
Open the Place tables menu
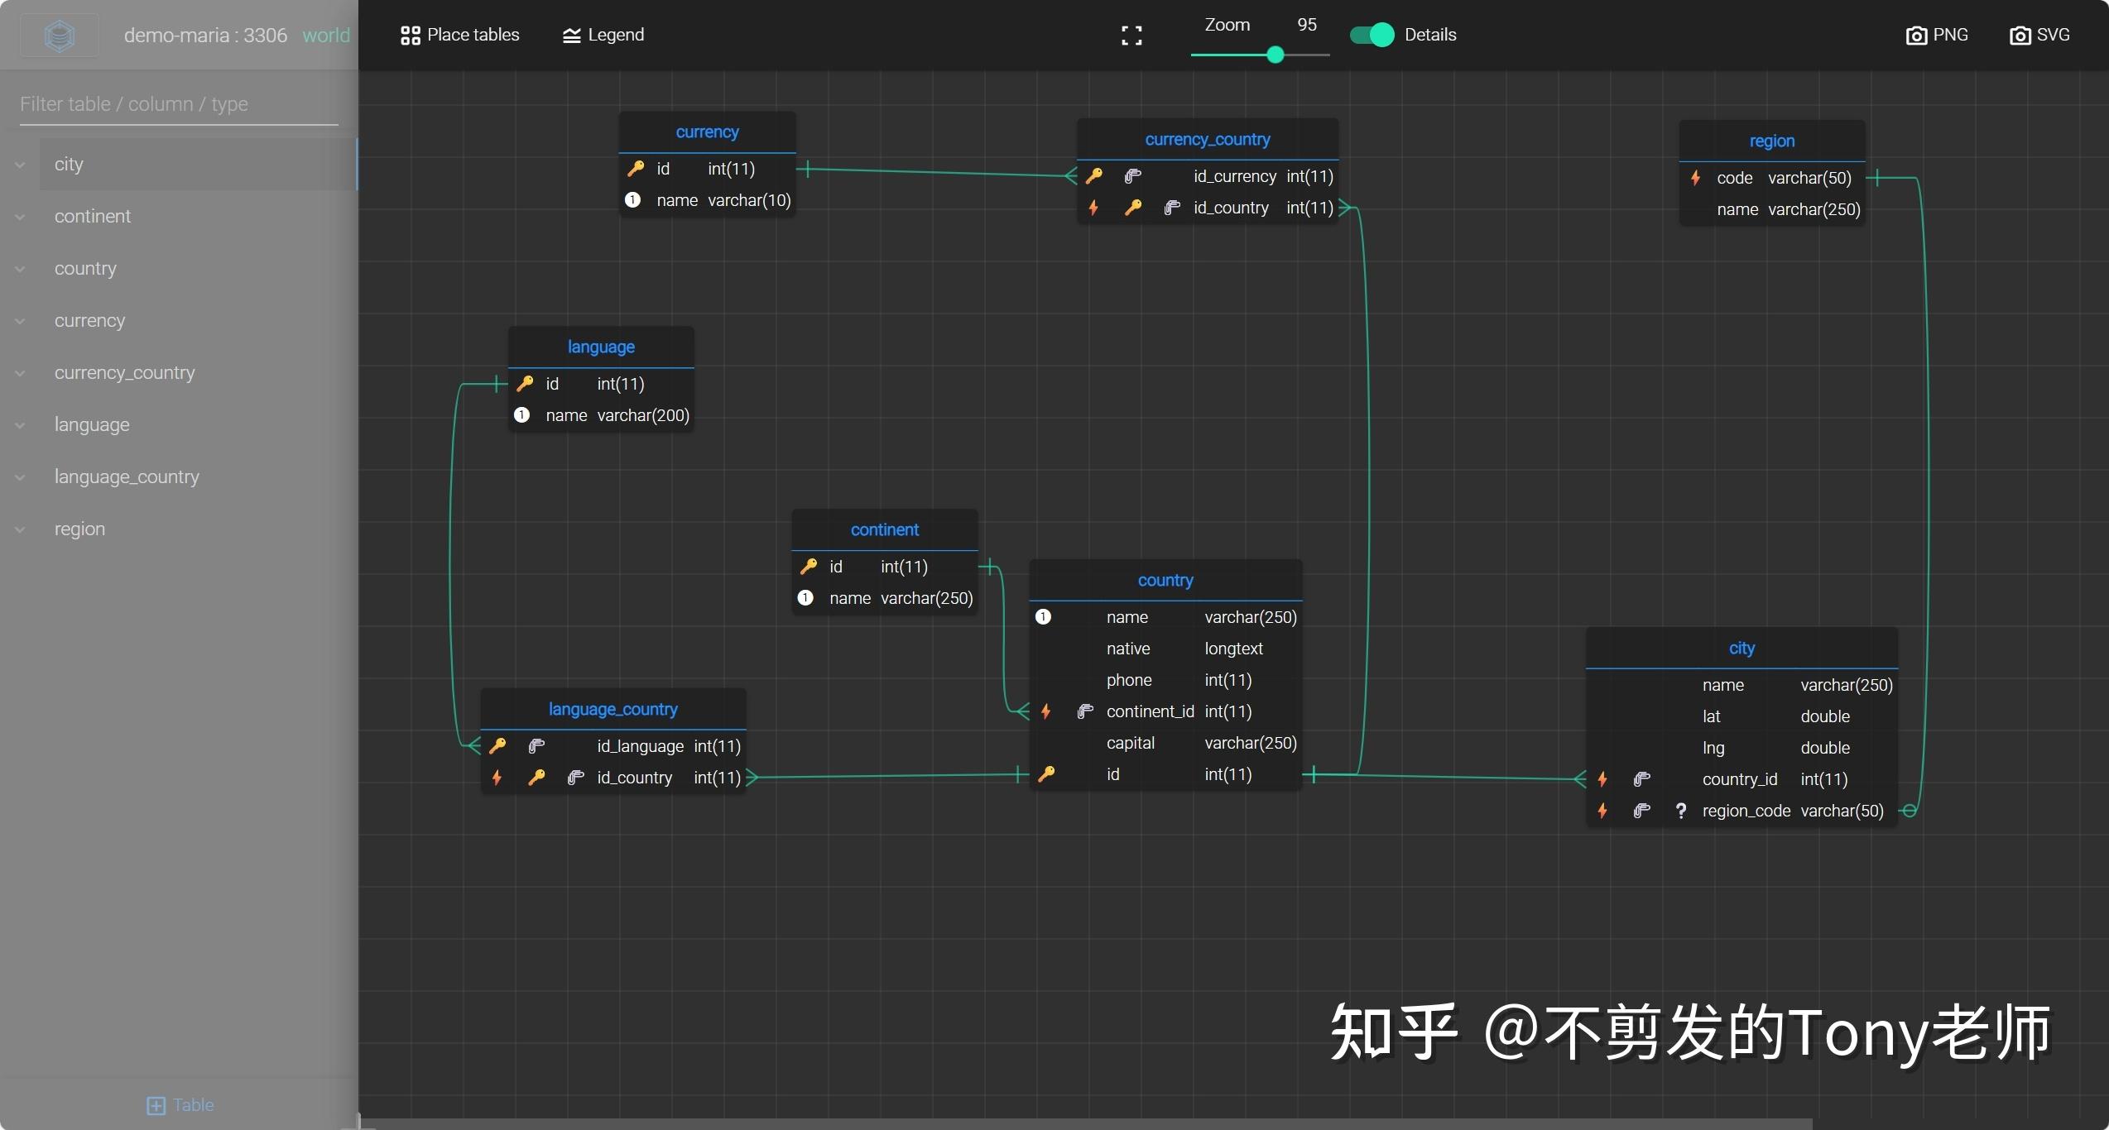(460, 35)
